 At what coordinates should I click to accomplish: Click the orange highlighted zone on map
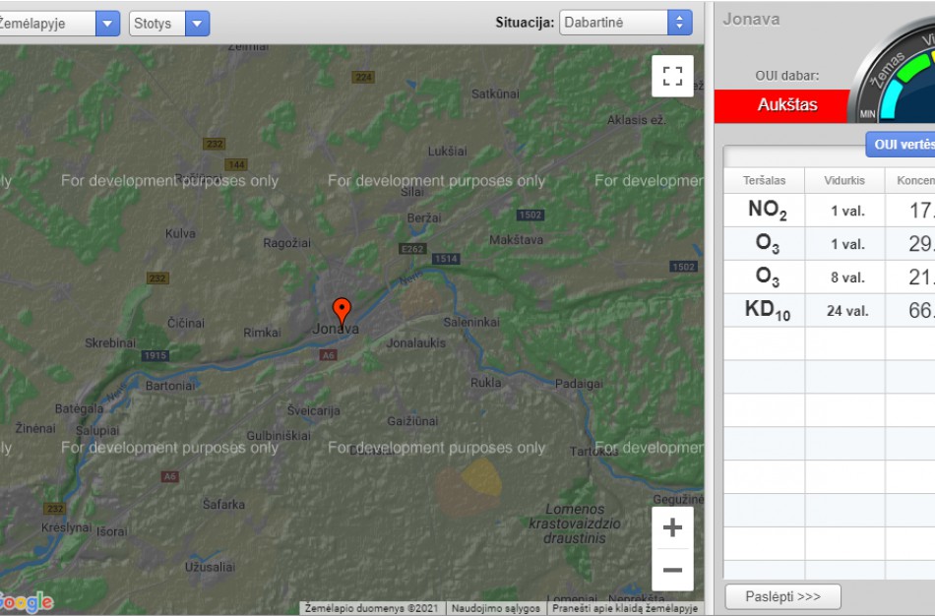470,483
